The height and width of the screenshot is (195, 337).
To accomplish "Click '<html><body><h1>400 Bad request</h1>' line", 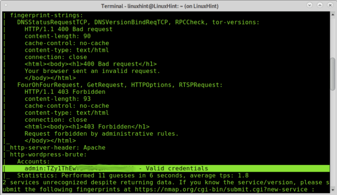I will point(90,64).
